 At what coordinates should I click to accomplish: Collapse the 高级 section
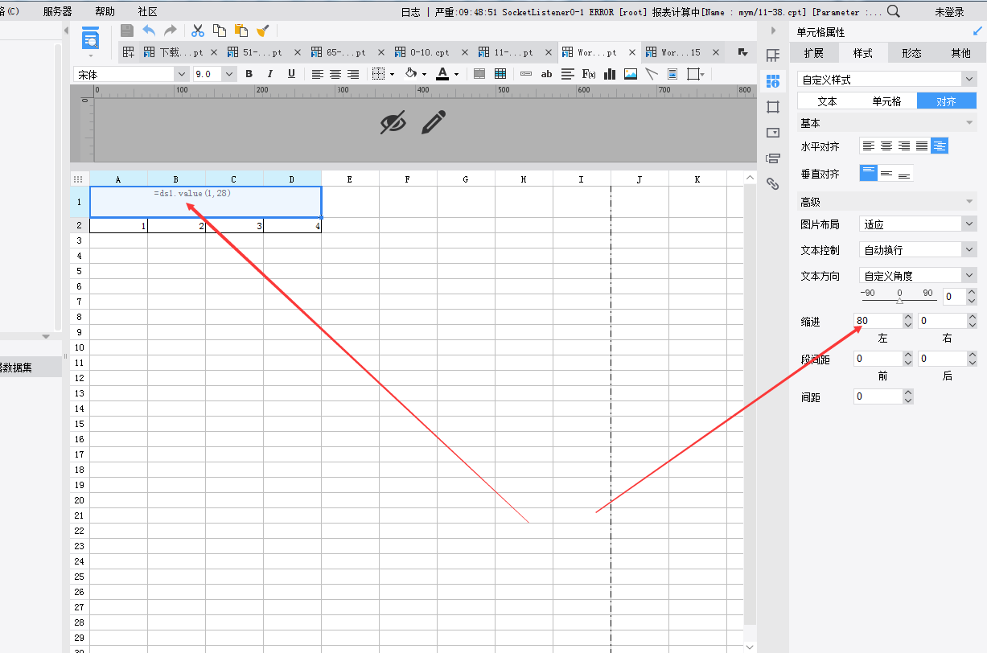968,202
